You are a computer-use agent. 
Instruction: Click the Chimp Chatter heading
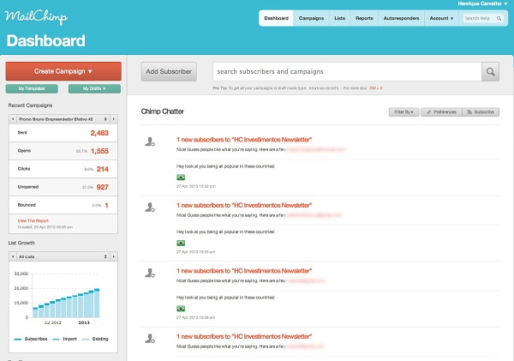[x=162, y=111]
